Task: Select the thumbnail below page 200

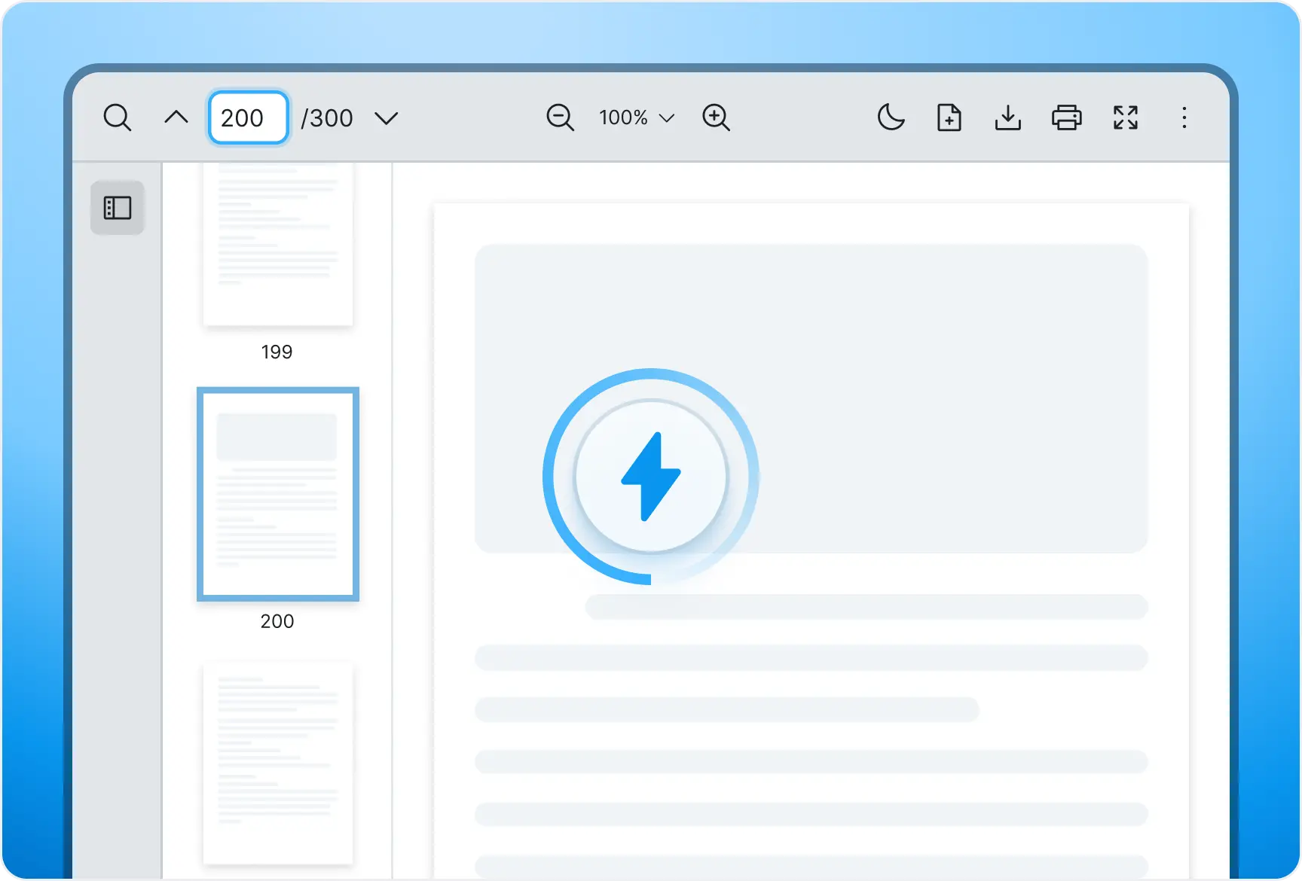Action: [x=278, y=763]
